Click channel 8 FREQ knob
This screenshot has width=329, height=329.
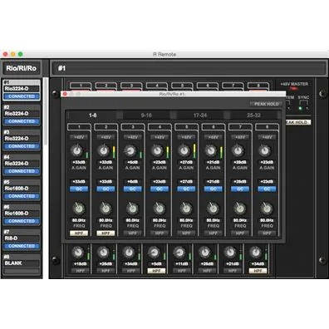(267, 209)
